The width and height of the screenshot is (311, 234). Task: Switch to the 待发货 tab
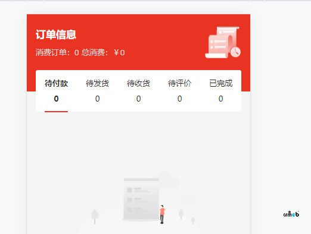point(97,91)
